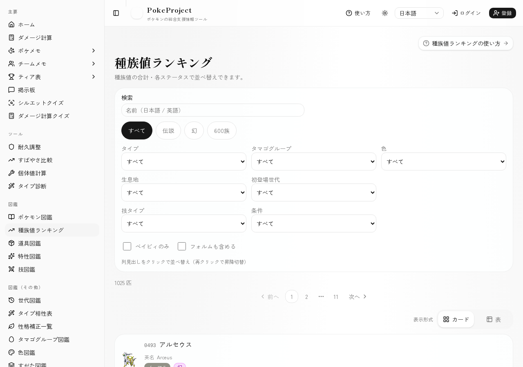This screenshot has height=367, width=523.
Task: Click the name search input field
Action: [213, 110]
